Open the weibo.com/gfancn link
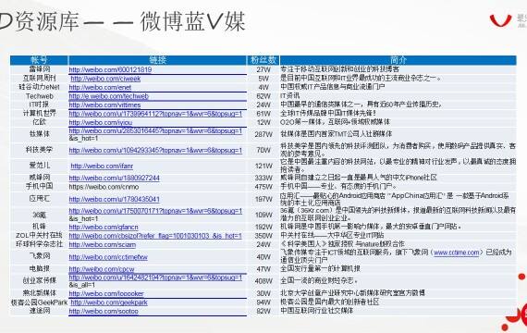527x333 pixels. click(x=104, y=227)
